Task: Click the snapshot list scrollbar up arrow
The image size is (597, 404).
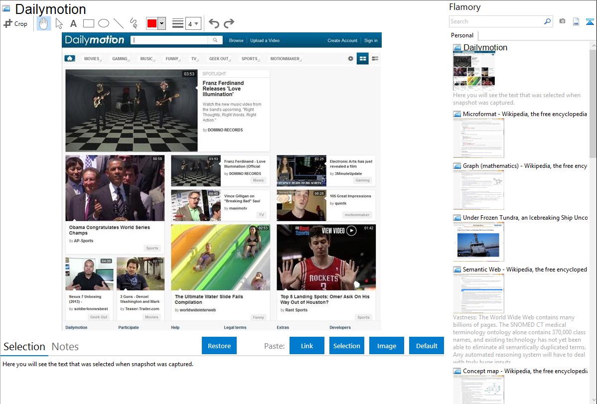Action: point(593,45)
